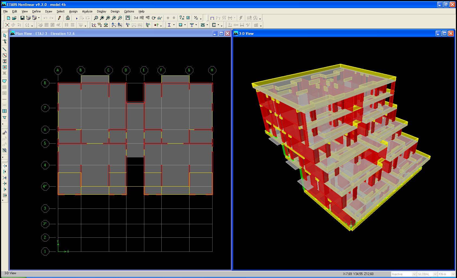Click the Save Model floppy disk icon
The height and width of the screenshot is (278, 457).
coord(22,18)
